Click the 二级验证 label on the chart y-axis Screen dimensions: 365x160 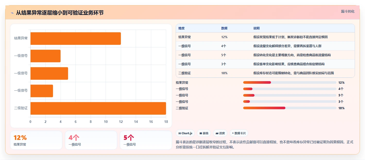coord(21,108)
